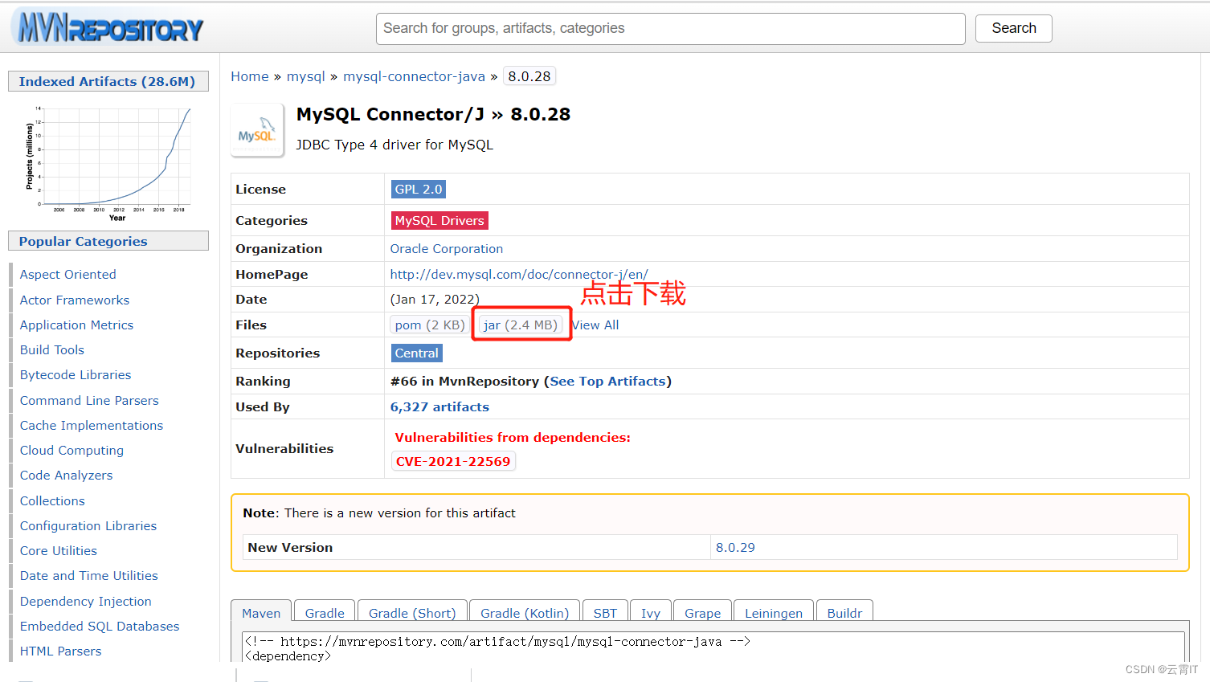Image resolution: width=1210 pixels, height=682 pixels.
Task: Open the Cloud Computing category
Action: 72,451
